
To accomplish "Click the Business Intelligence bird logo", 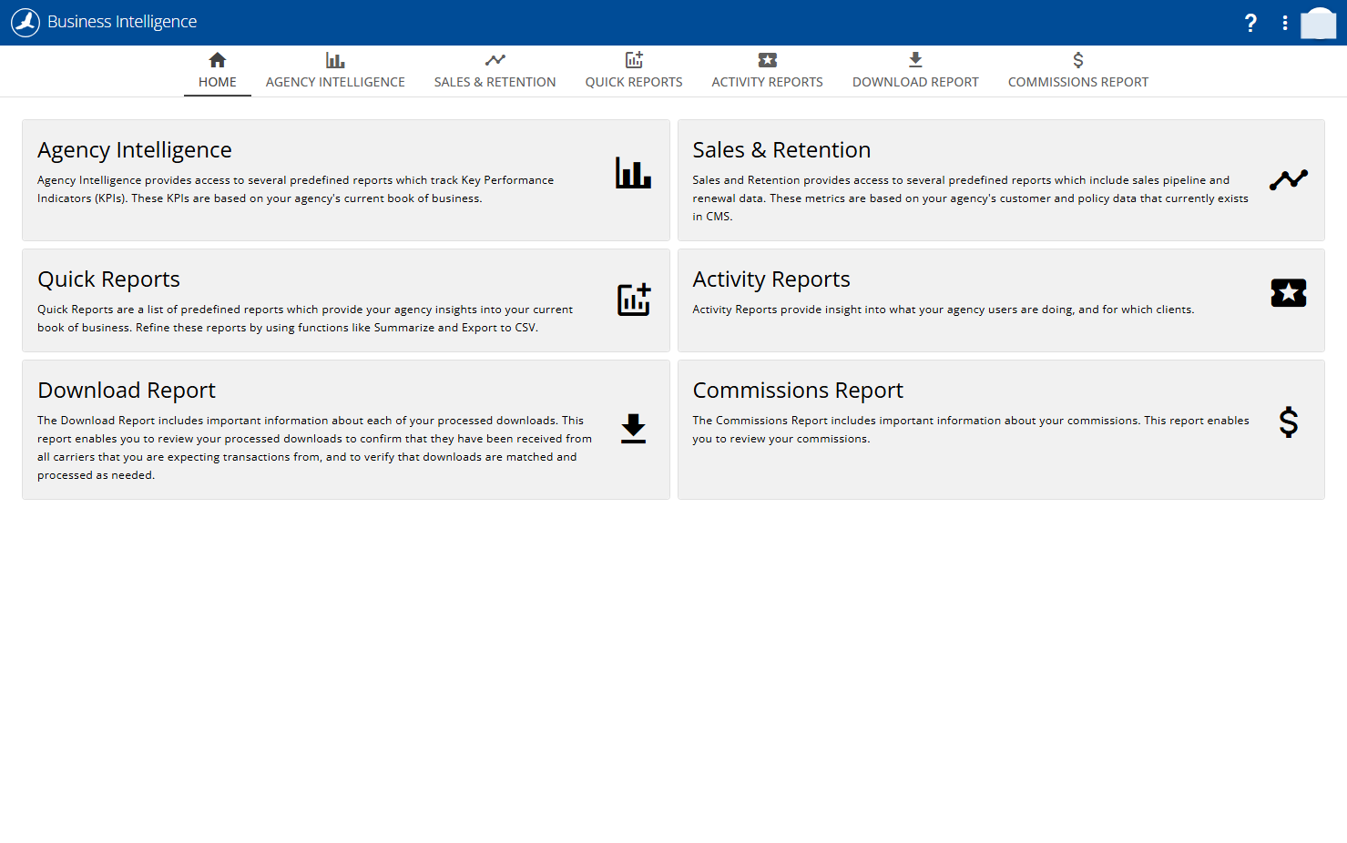I will coord(26,23).
